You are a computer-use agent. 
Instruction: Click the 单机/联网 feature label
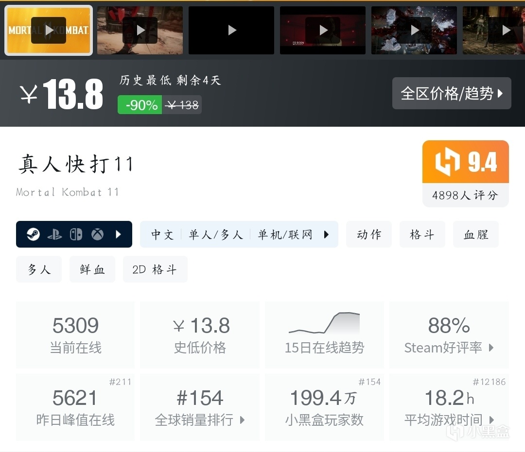pyautogui.click(x=285, y=234)
